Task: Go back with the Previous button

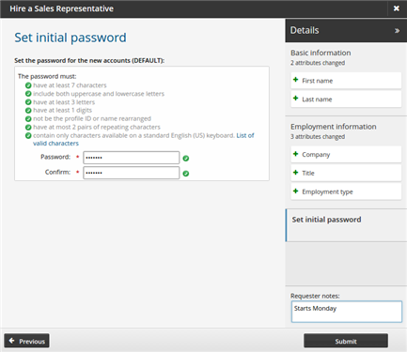Action: (x=26, y=341)
